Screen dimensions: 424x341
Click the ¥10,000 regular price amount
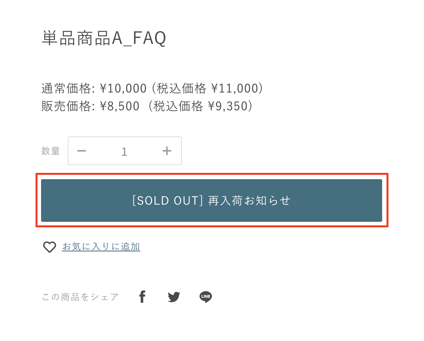click(x=123, y=88)
